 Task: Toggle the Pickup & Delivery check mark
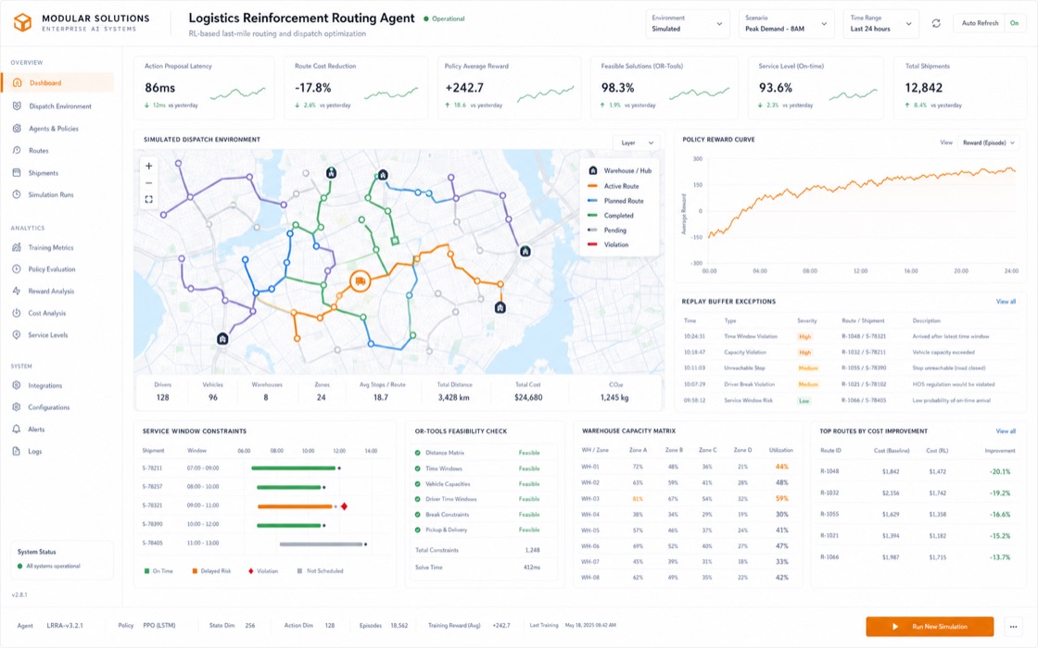(x=418, y=530)
